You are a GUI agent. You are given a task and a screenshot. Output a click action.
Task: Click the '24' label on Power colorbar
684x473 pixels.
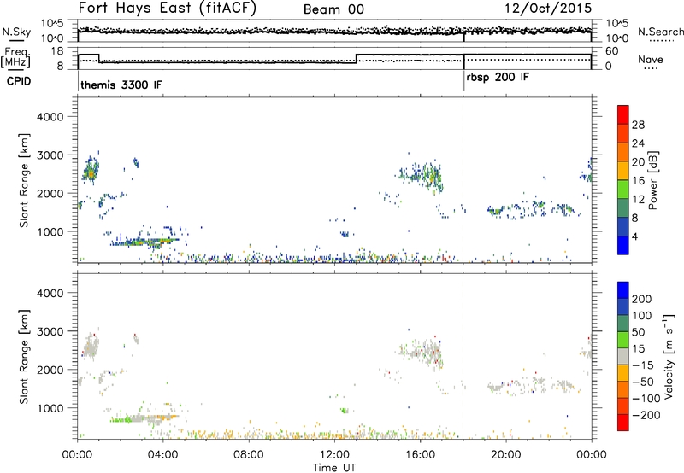coord(638,143)
